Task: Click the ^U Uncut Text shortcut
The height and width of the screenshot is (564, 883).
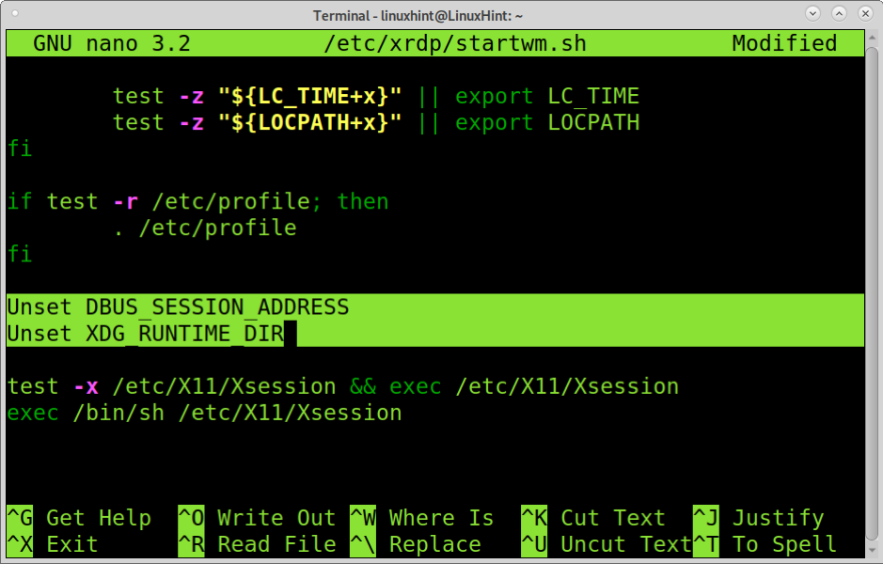Action: point(607,544)
